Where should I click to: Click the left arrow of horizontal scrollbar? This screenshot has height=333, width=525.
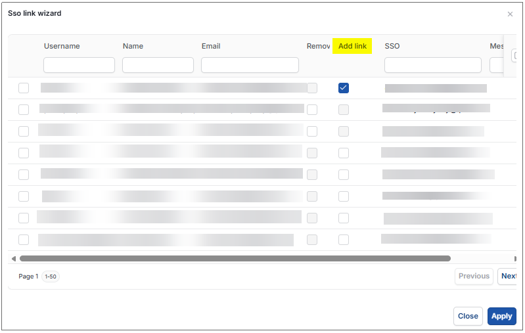click(14, 259)
